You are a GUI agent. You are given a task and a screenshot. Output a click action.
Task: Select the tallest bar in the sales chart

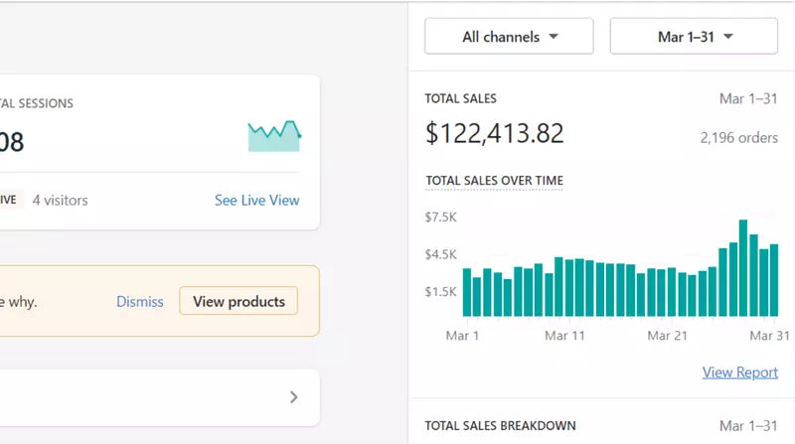(x=743, y=268)
